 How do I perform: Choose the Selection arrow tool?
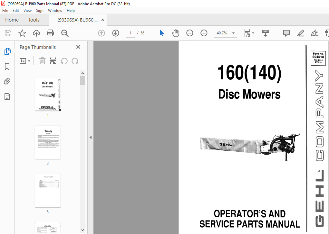(161, 33)
